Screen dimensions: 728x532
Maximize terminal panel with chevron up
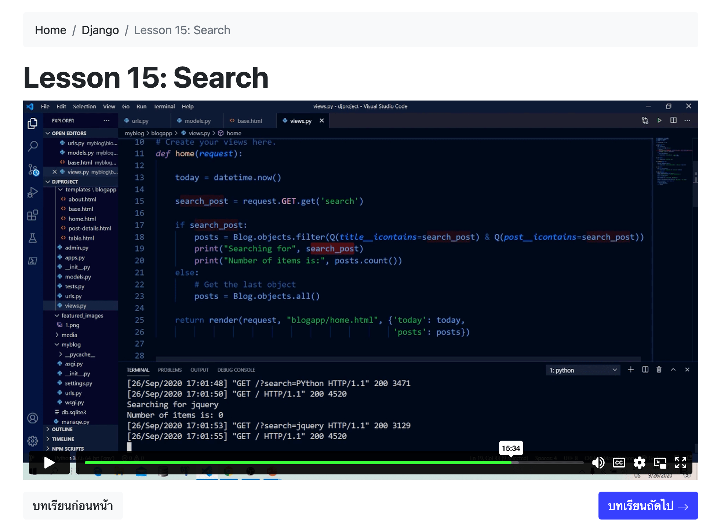(x=673, y=369)
